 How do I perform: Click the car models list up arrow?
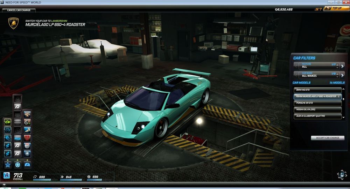coord(344,89)
